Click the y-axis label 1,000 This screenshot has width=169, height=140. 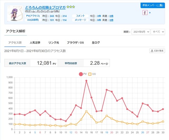[10, 77]
